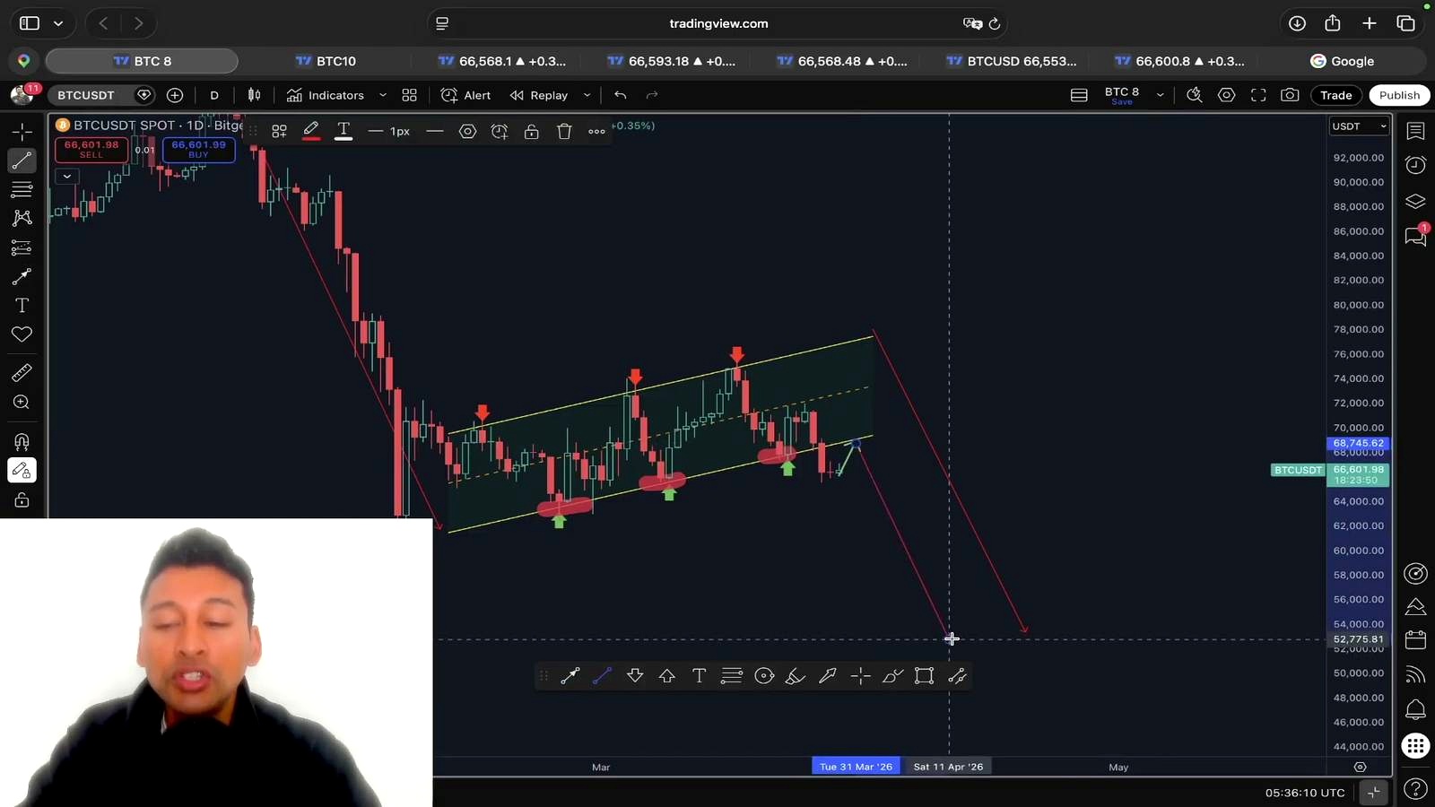Screen dimensions: 1435x807
Task: Toggle magnet mode in left sidebar
Action: [22, 441]
